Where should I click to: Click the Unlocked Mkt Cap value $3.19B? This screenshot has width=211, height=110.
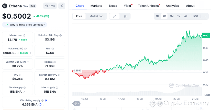(50, 39)
